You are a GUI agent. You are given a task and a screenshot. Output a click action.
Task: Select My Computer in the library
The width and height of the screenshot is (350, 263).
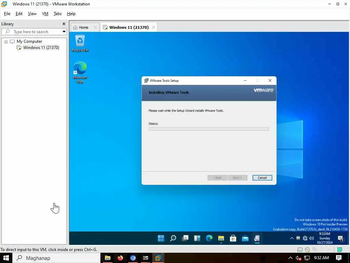tap(29, 41)
